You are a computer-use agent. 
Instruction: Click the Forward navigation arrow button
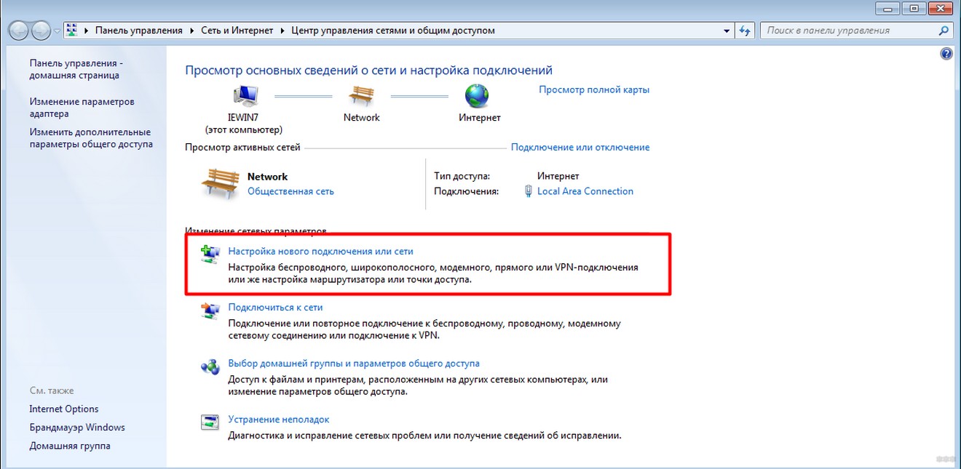41,31
